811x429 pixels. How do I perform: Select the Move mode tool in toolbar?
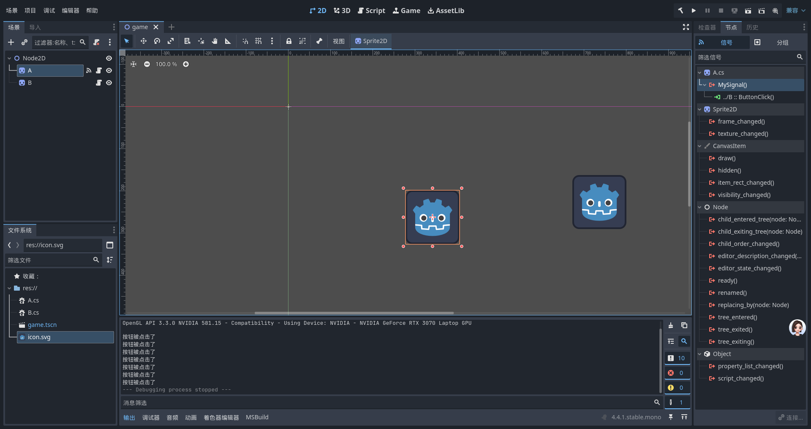[x=143, y=41]
